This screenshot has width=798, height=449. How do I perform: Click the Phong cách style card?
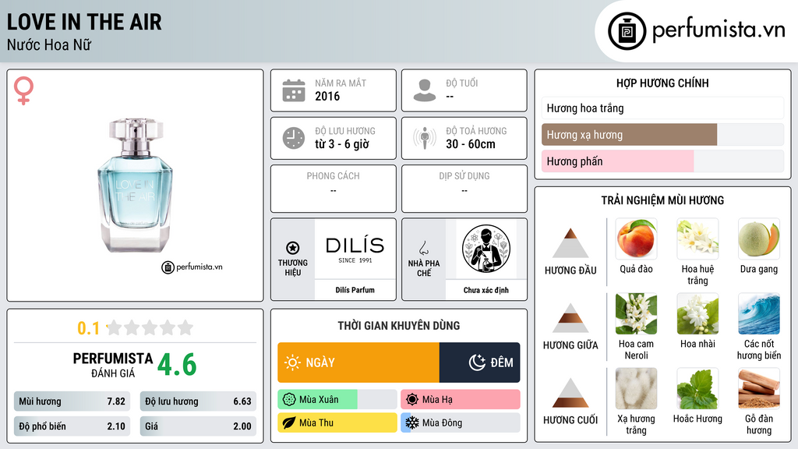click(334, 189)
